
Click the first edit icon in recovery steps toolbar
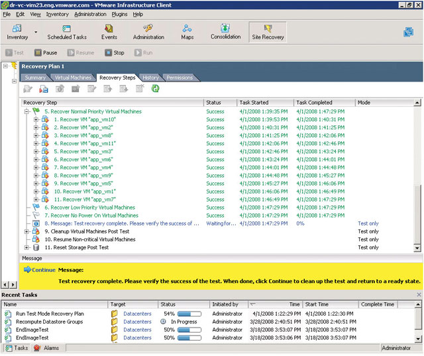click(28, 89)
